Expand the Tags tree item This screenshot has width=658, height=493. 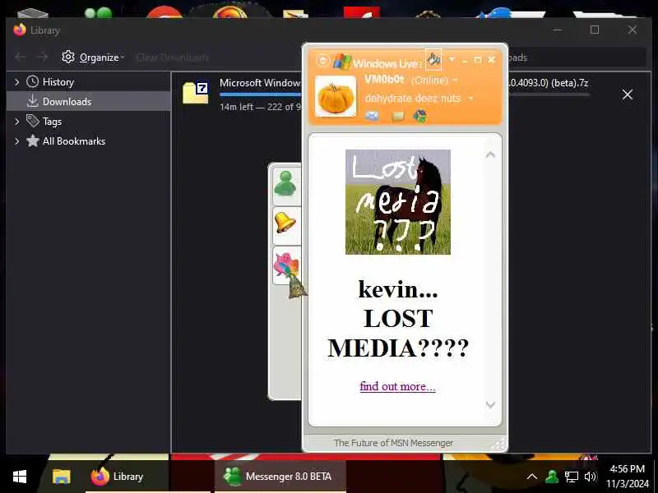pos(16,121)
